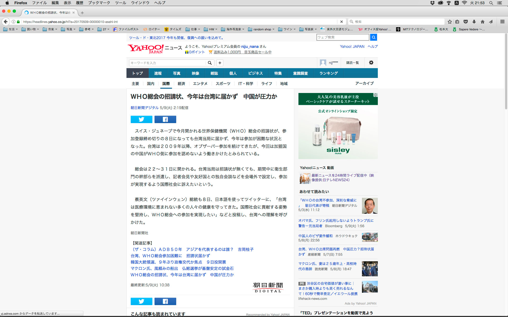Click the blue web search magnifier button
Image resolution: width=508 pixels, height=317 pixels.
click(373, 37)
